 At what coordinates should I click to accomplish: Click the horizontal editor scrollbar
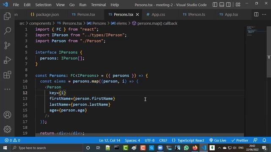[x=140, y=135]
